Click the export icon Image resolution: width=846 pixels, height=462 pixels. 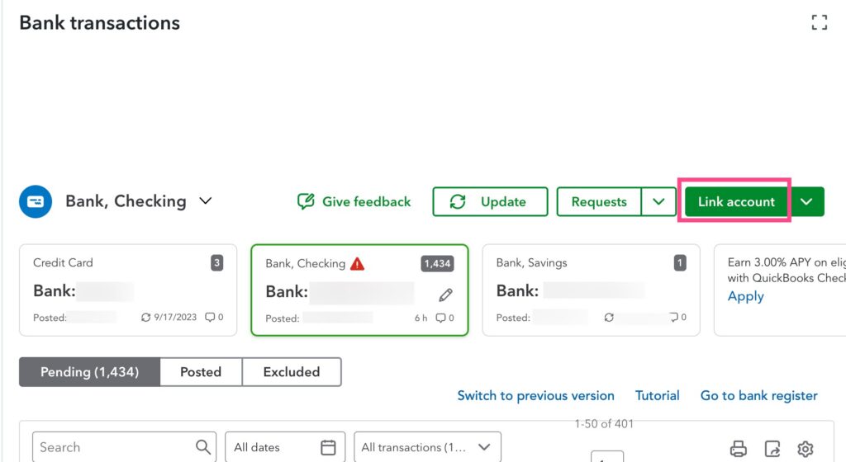[x=772, y=449]
